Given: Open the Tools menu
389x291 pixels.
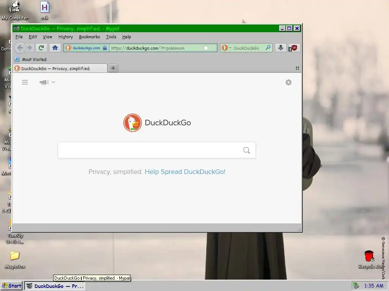Looking at the screenshot, I should 111,37.
